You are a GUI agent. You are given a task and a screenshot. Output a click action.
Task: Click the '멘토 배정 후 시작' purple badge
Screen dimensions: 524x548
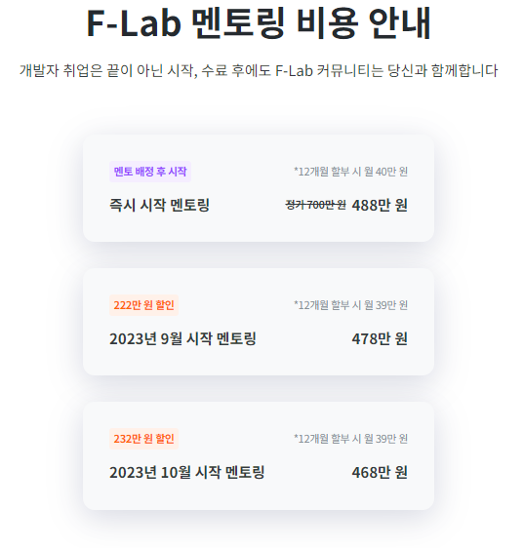150,172
